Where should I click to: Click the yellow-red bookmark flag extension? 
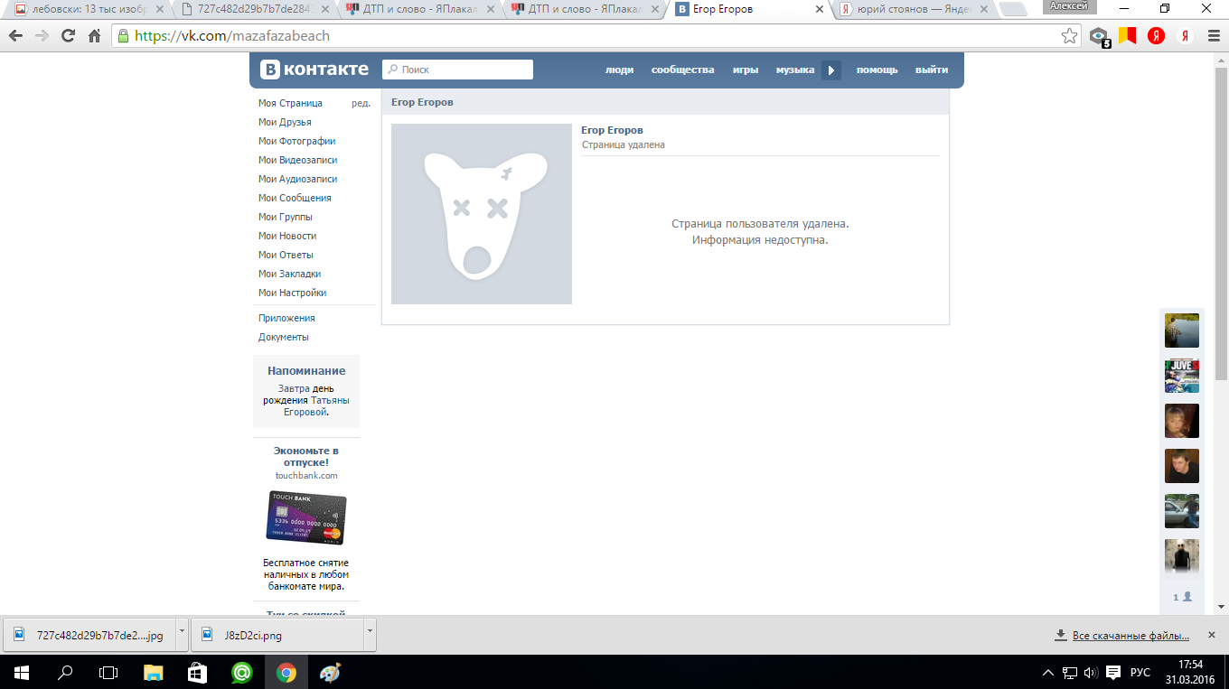1127,36
